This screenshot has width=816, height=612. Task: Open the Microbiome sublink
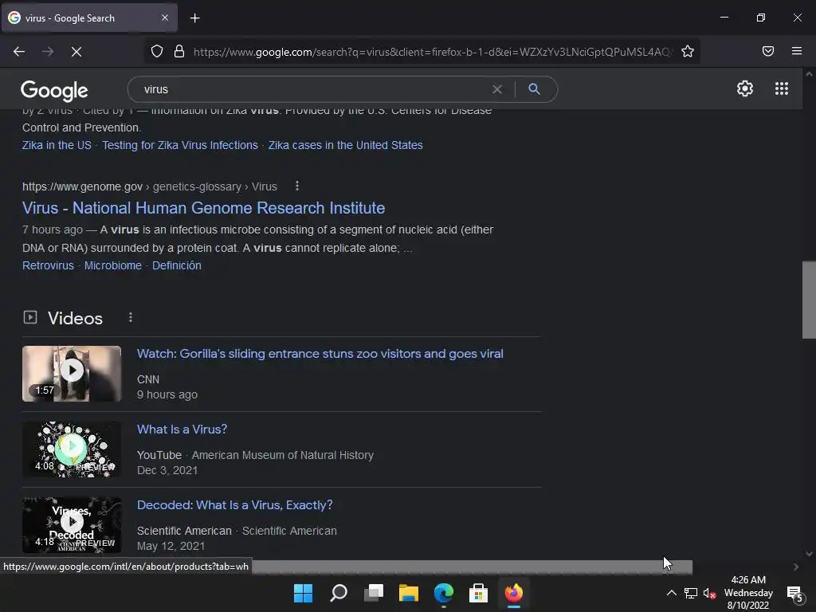[113, 265]
